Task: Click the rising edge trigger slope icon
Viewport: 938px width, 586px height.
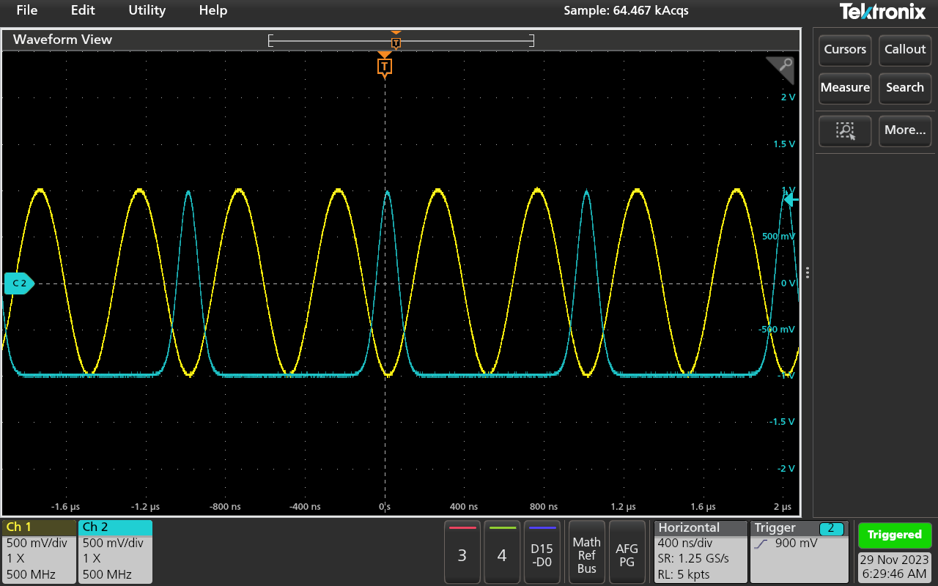Action: click(x=761, y=544)
